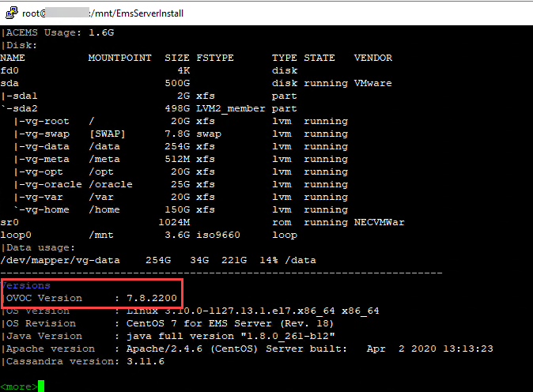
Task: Click iso9660 filesystem type for loop0
Action: point(218,235)
